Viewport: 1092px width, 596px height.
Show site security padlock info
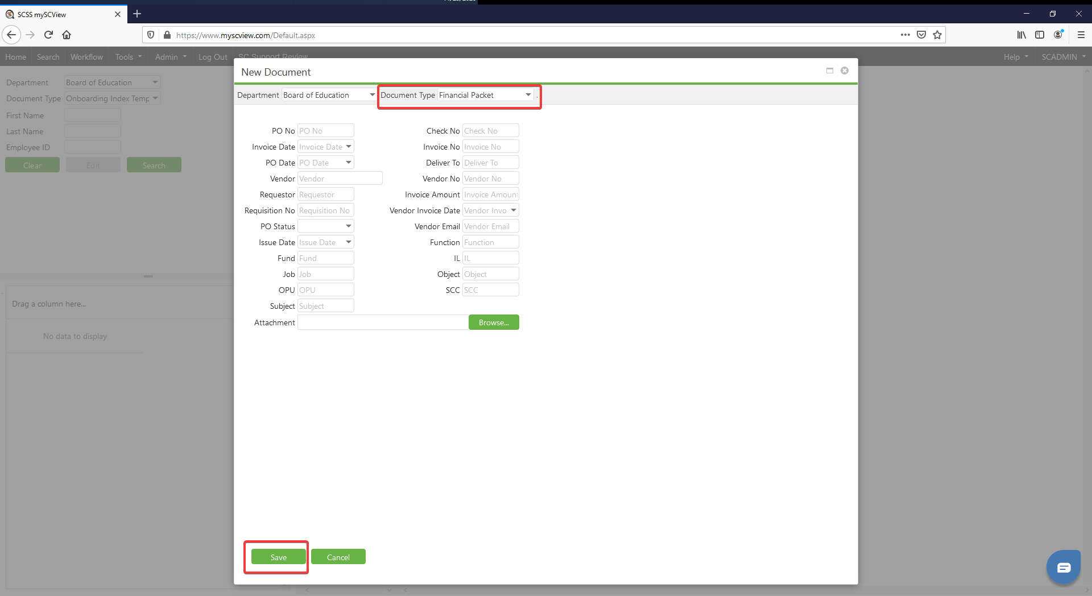167,35
